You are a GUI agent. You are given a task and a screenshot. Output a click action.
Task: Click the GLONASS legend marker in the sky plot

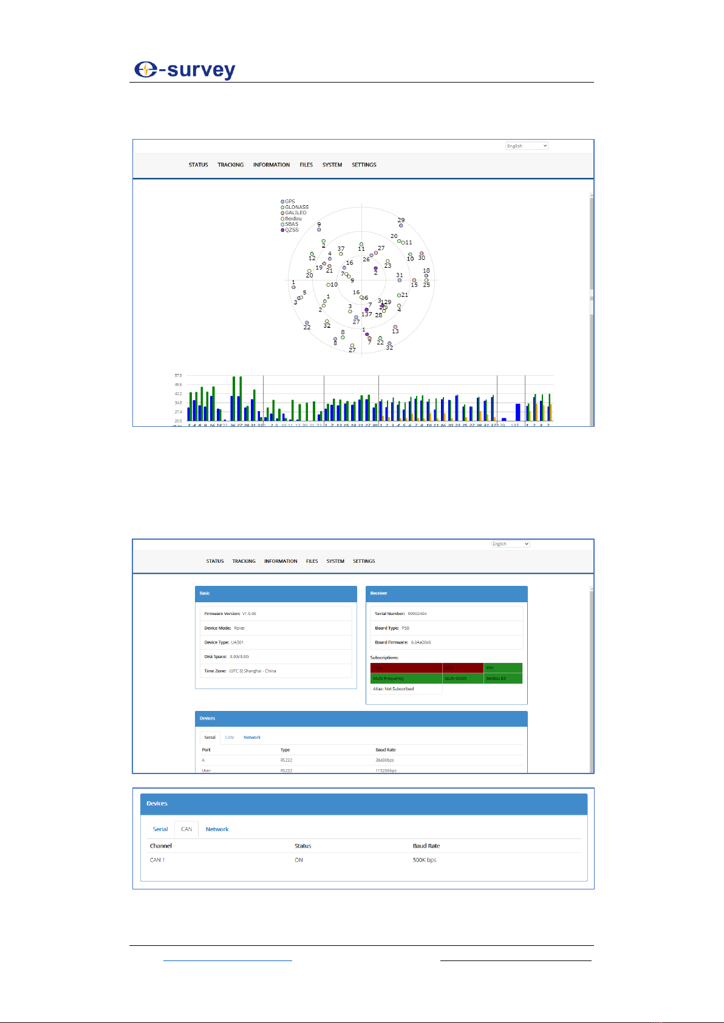(x=282, y=207)
